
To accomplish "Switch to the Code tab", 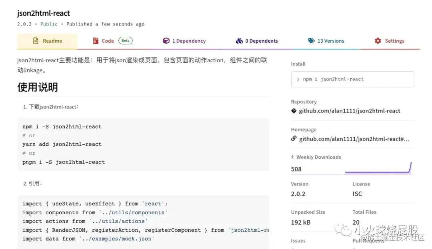I will click(112, 41).
